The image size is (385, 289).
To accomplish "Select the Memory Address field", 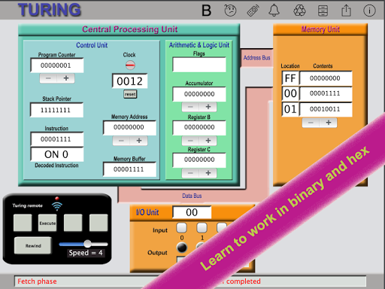I will click(129, 127).
